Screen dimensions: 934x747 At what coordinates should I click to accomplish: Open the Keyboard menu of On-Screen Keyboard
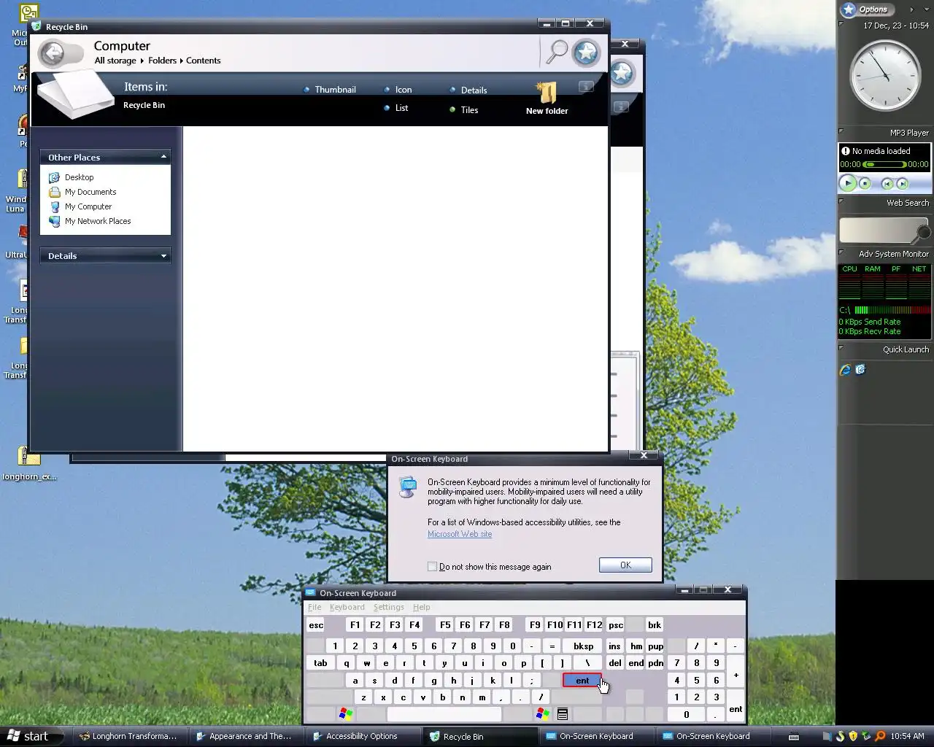347,607
